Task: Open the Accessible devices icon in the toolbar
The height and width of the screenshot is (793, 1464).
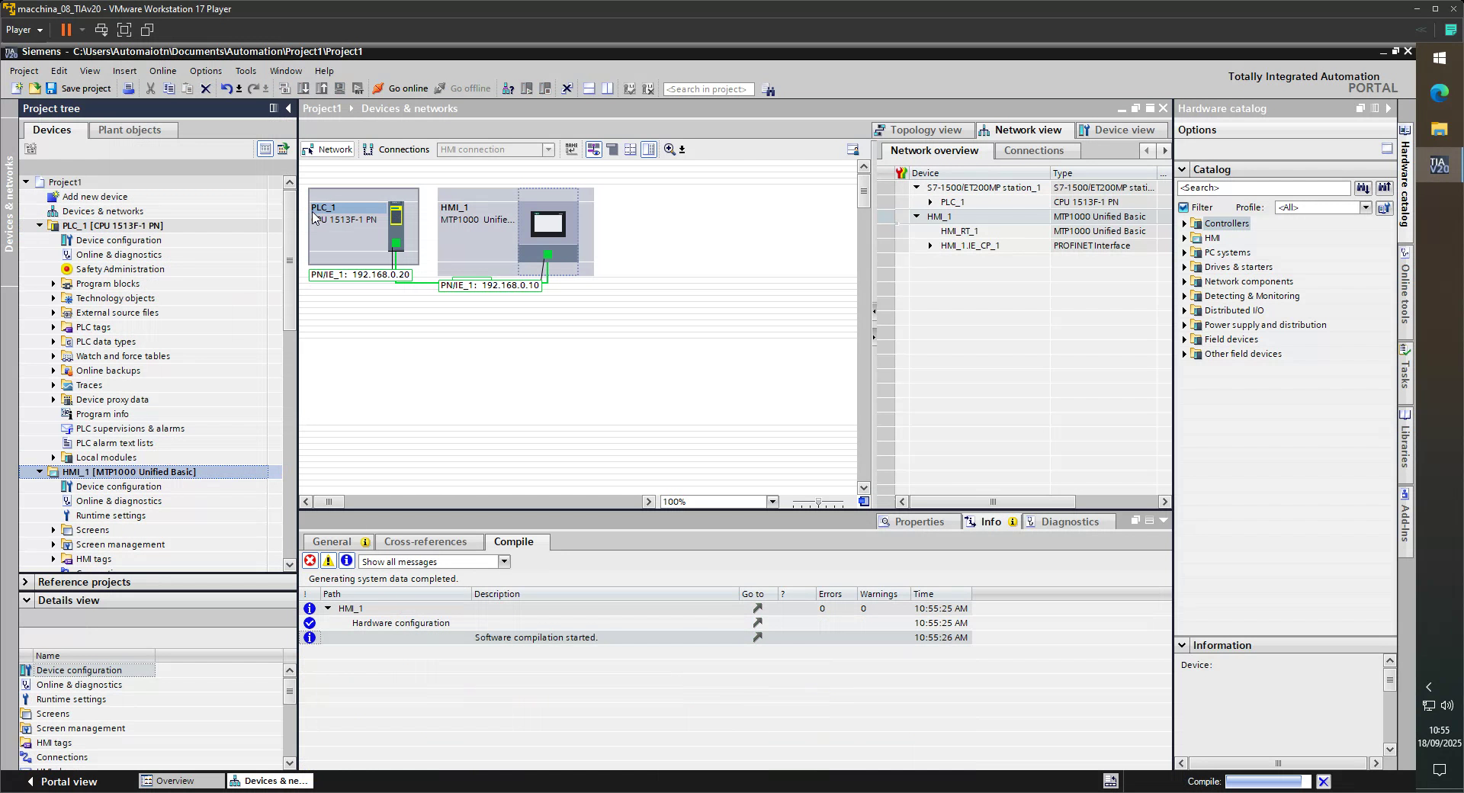Action: pos(508,89)
